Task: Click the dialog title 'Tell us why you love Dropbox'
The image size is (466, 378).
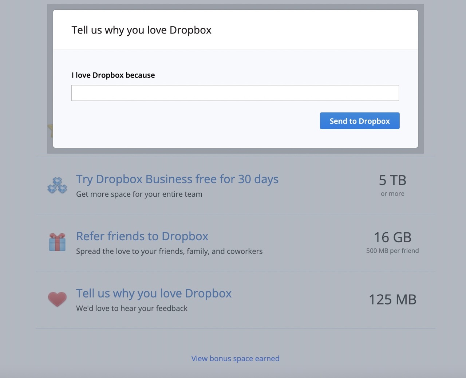Action: (x=141, y=30)
